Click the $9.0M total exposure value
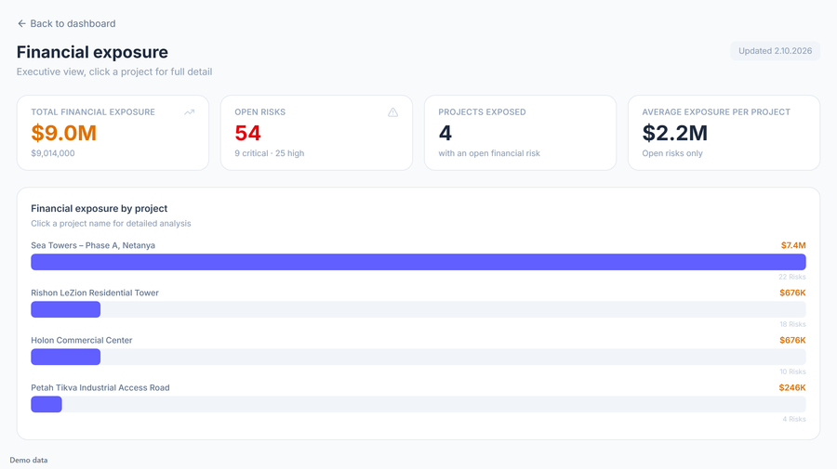 point(63,133)
